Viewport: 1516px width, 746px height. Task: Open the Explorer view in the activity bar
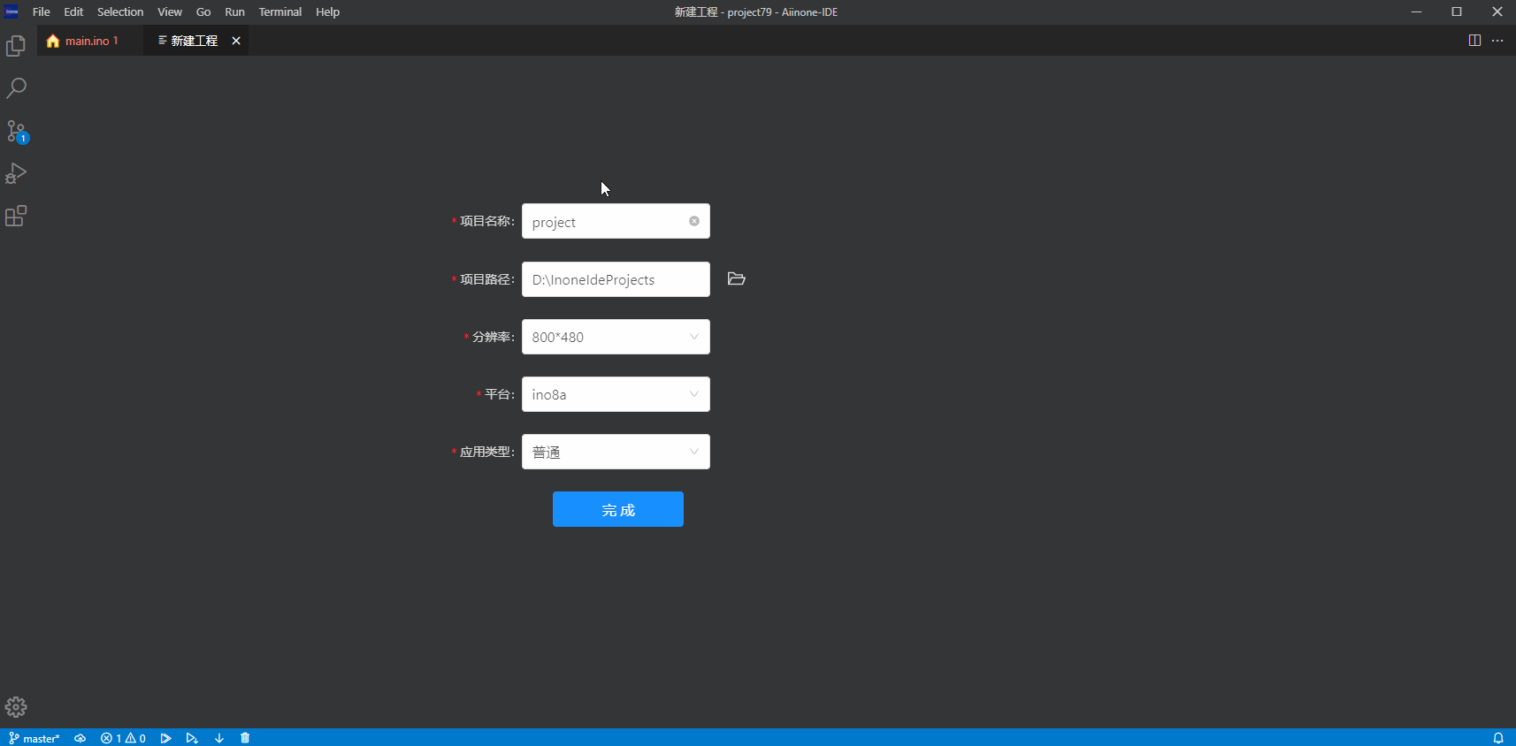pyautogui.click(x=16, y=46)
